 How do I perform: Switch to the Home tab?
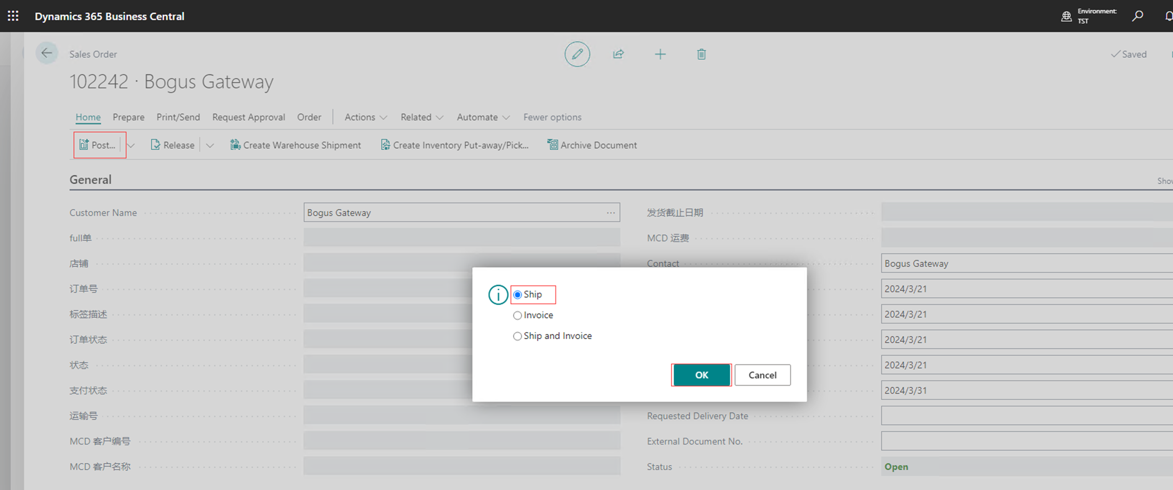88,117
